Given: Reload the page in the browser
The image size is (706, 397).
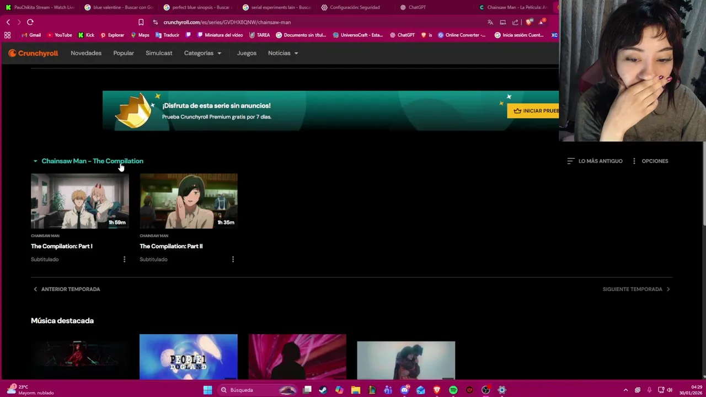Looking at the screenshot, I should point(30,22).
